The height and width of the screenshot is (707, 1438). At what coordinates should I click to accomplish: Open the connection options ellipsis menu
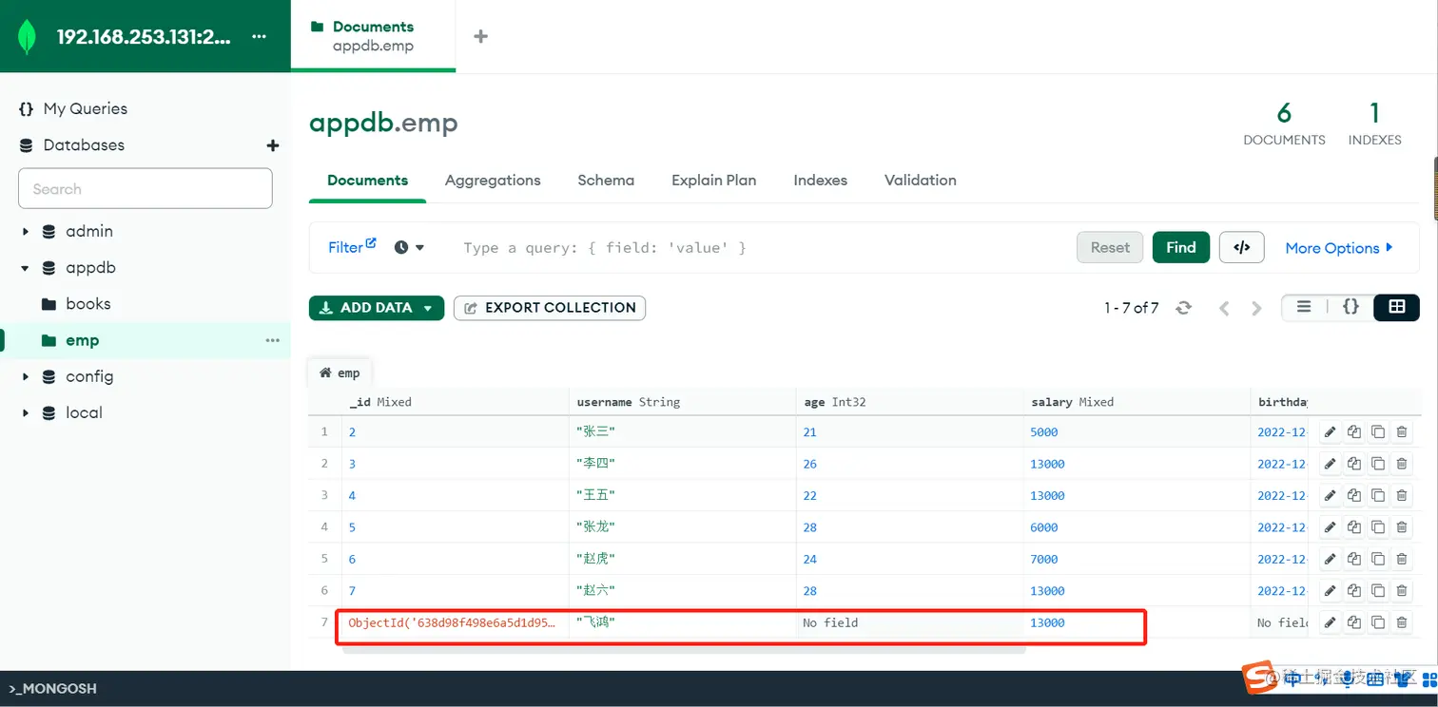259,36
